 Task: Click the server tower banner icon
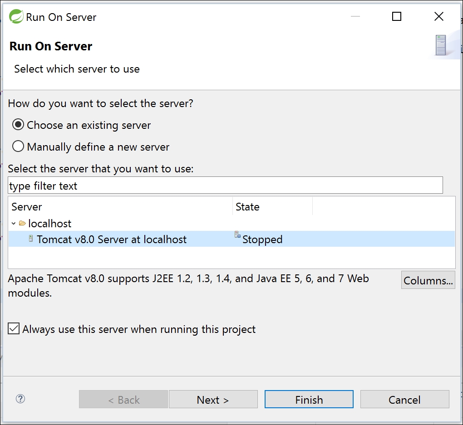point(440,45)
